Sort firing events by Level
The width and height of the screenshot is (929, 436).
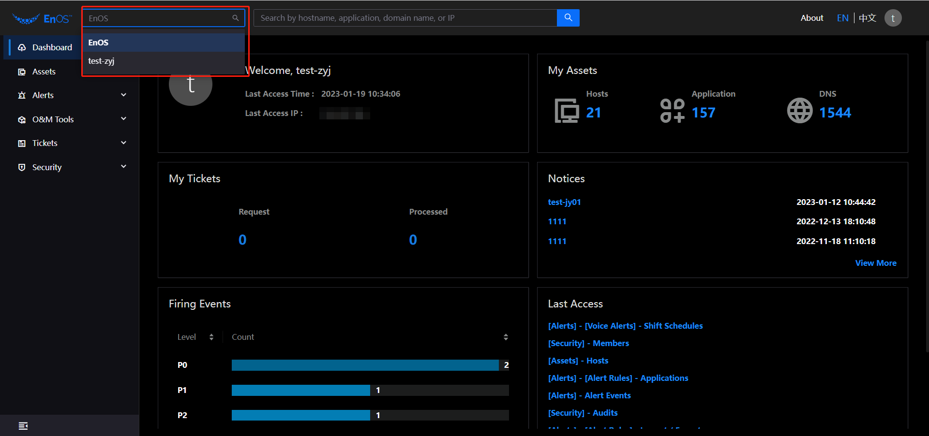coord(211,337)
